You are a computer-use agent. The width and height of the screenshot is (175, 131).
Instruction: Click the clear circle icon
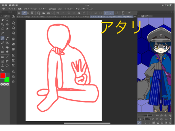pyautogui.click(x=69, y=13)
